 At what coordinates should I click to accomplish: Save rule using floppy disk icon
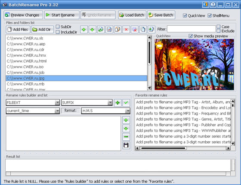[x=126, y=145]
